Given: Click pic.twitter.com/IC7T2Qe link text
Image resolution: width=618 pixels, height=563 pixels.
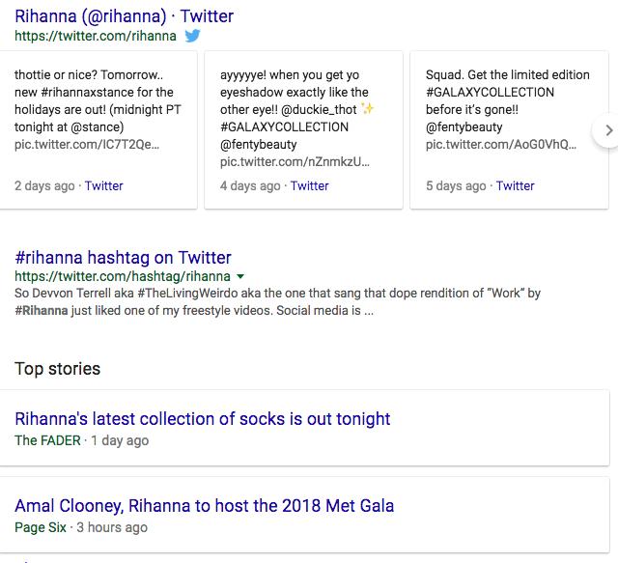Looking at the screenshot, I should click(x=87, y=144).
